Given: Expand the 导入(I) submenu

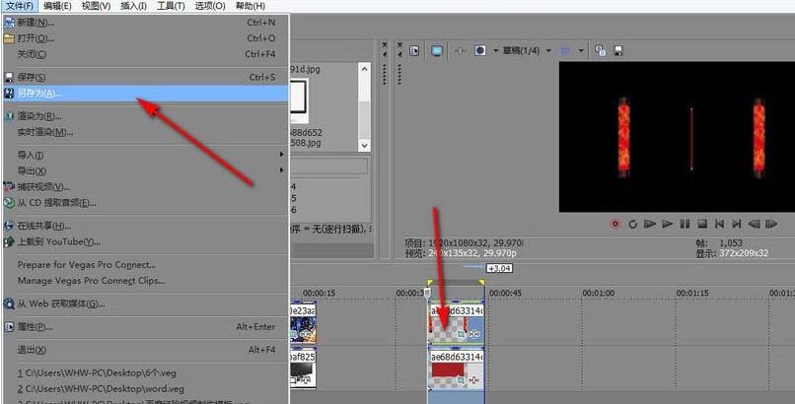Looking at the screenshot, I should click(x=146, y=155).
